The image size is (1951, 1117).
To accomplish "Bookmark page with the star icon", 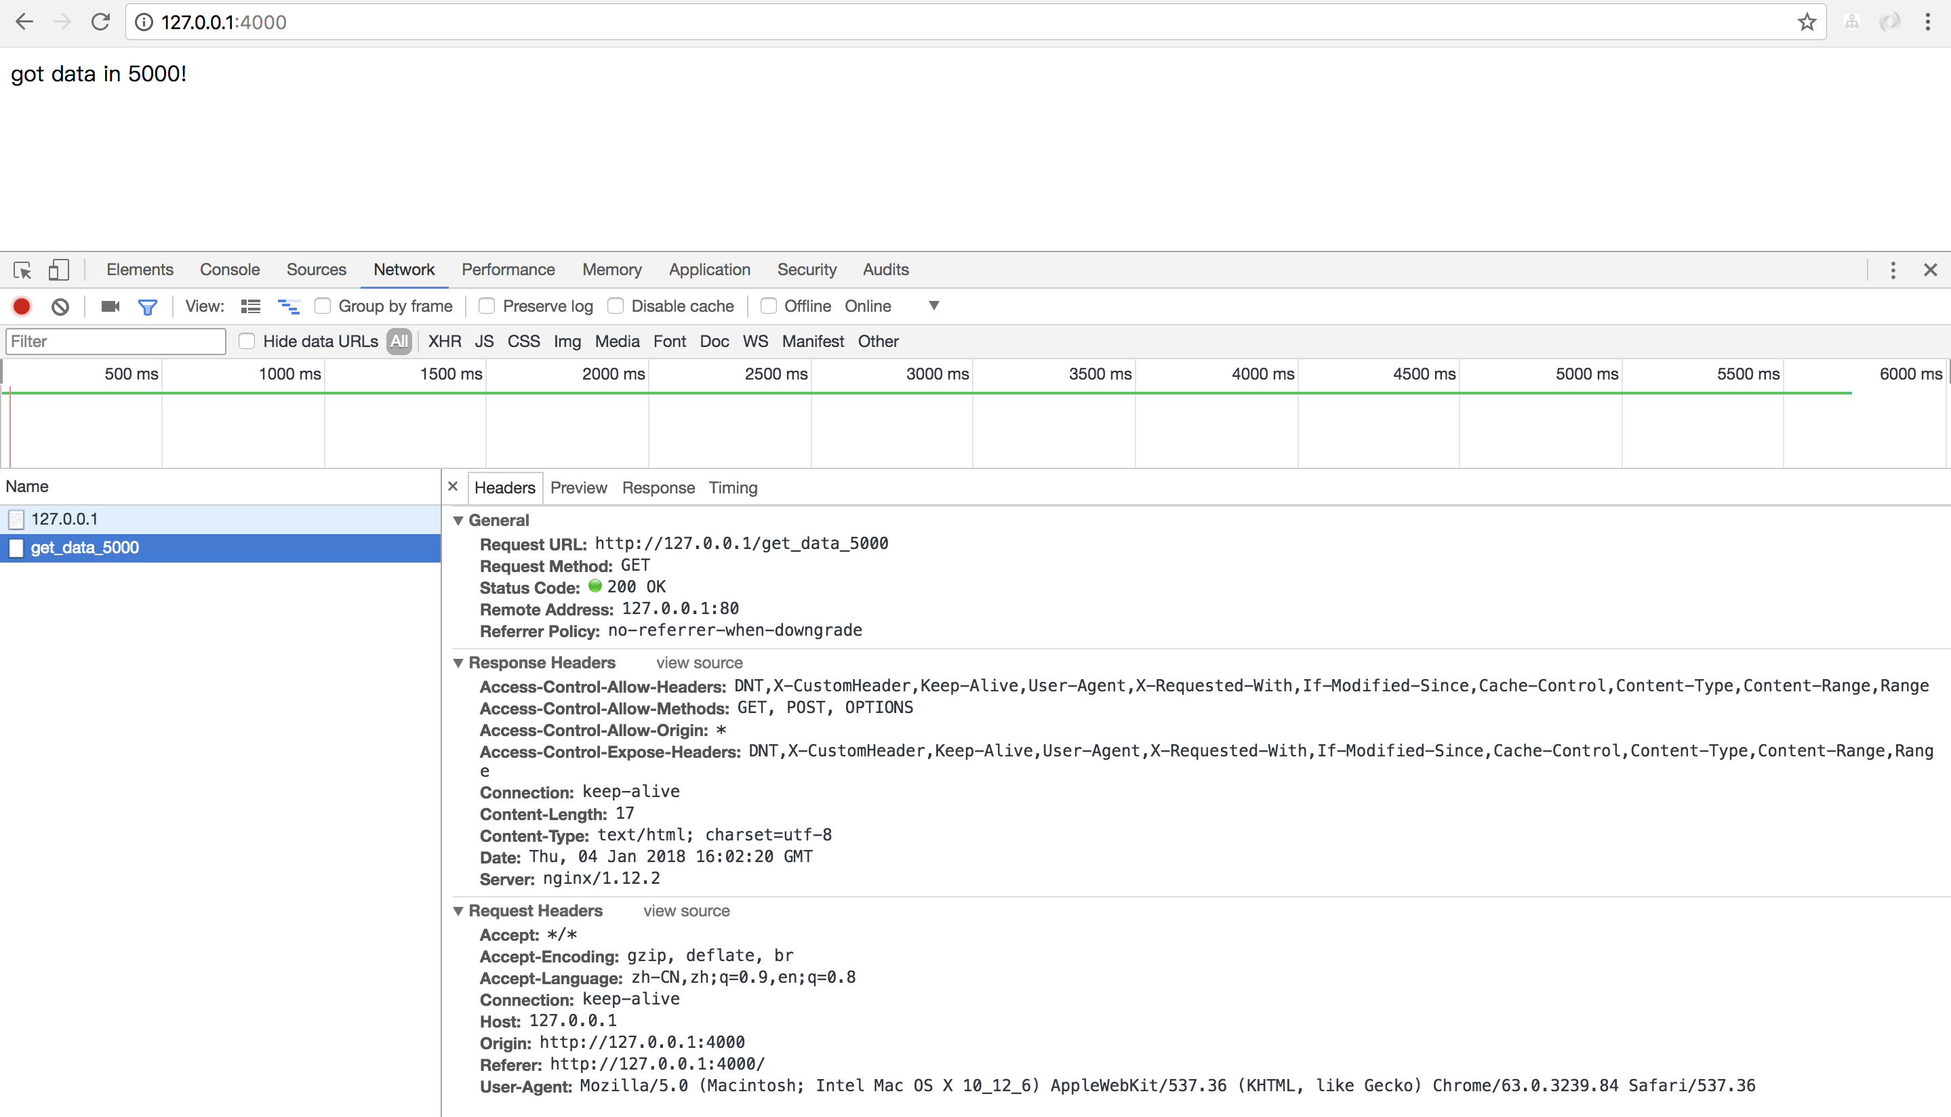I will (1807, 22).
